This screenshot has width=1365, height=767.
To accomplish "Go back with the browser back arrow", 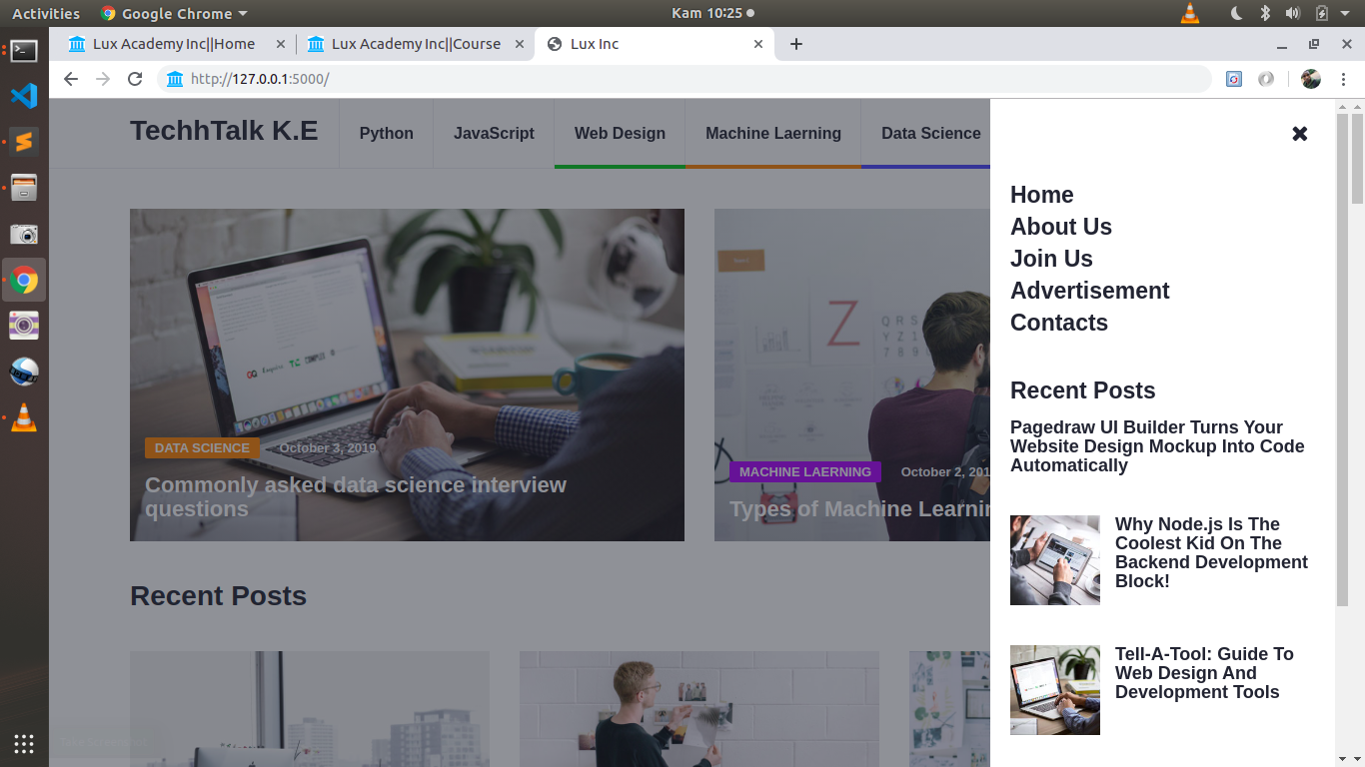I will (70, 79).
